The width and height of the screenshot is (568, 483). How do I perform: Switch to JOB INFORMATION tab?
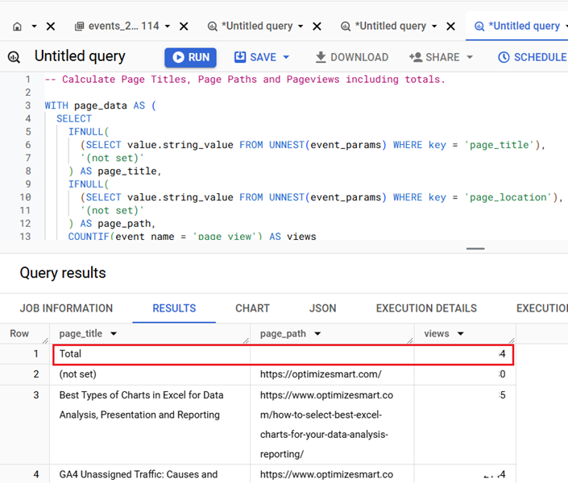click(x=66, y=308)
